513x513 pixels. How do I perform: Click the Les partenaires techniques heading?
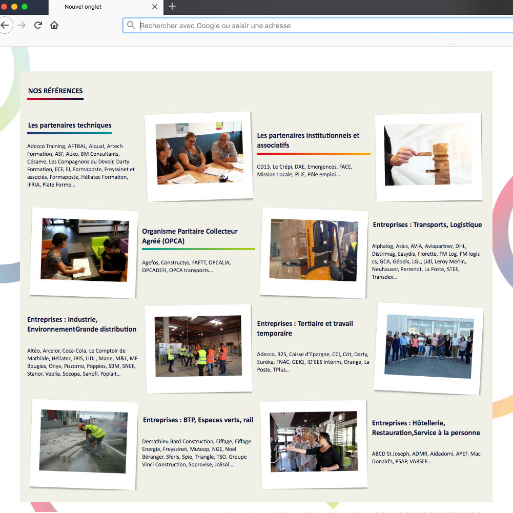(x=70, y=126)
